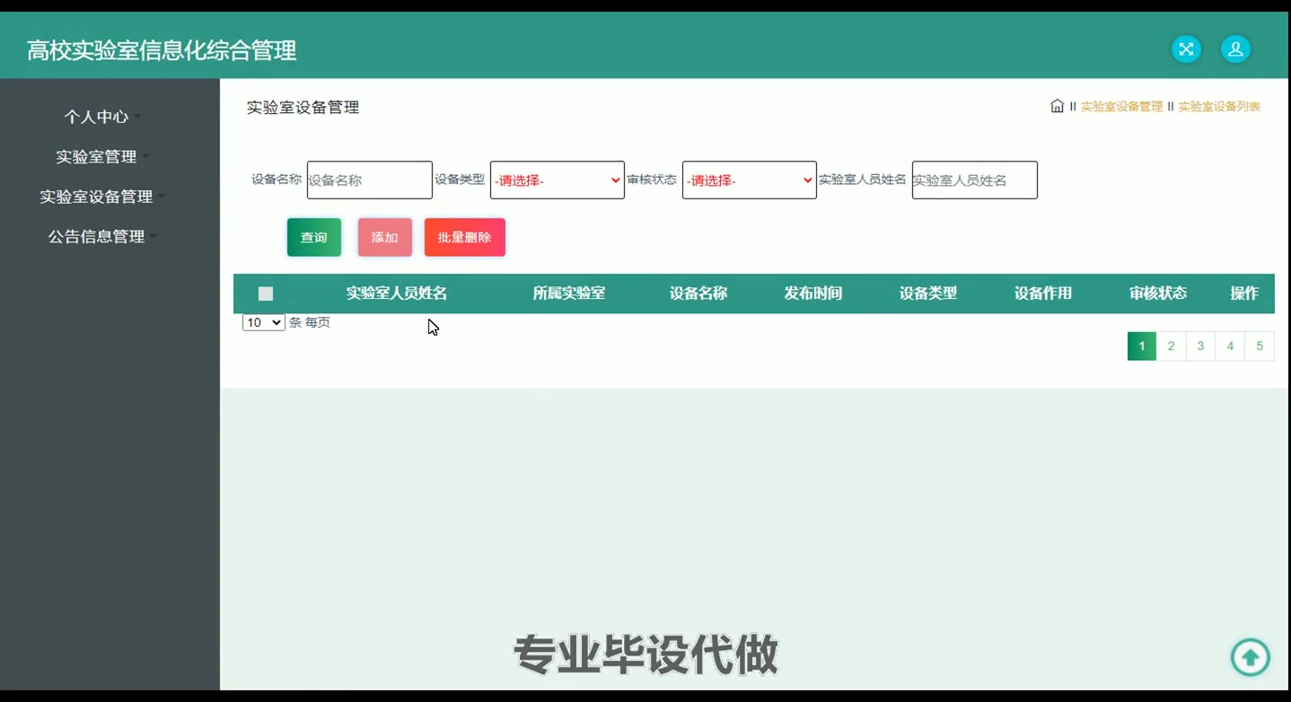This screenshot has height=702, width=1291.
Task: Click the 操作 column header
Action: pos(1244,294)
